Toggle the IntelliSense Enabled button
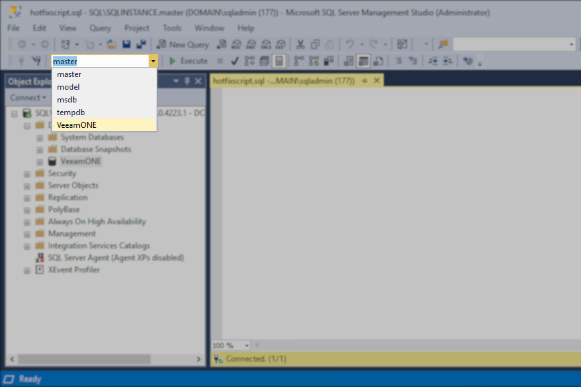 click(279, 61)
